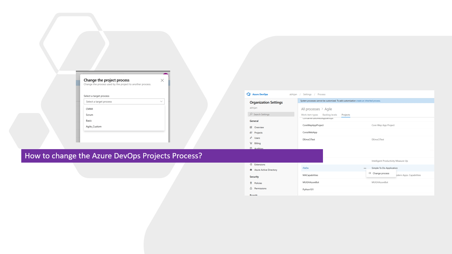Choose Agile_Custom from the process list
Image resolution: width=452 pixels, height=254 pixels.
click(x=124, y=126)
